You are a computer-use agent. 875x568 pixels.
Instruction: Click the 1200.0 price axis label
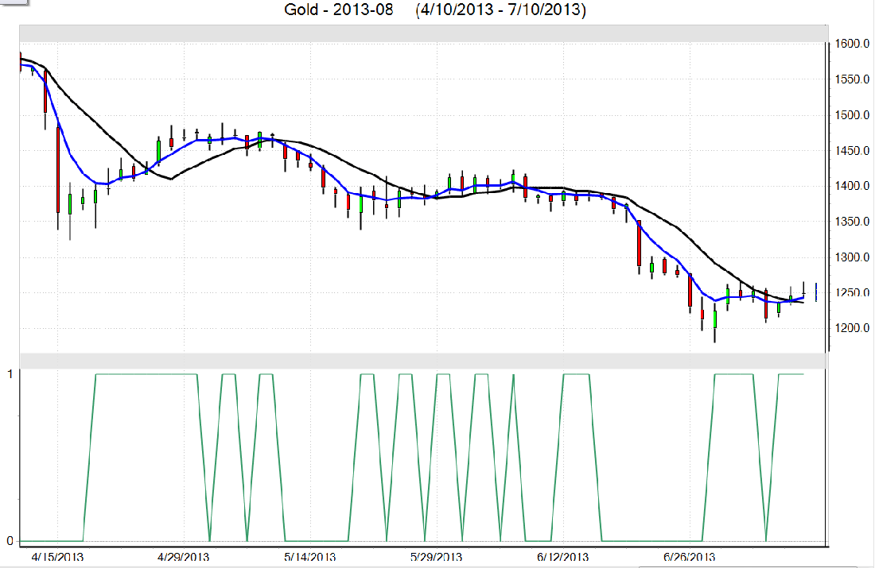tap(850, 328)
